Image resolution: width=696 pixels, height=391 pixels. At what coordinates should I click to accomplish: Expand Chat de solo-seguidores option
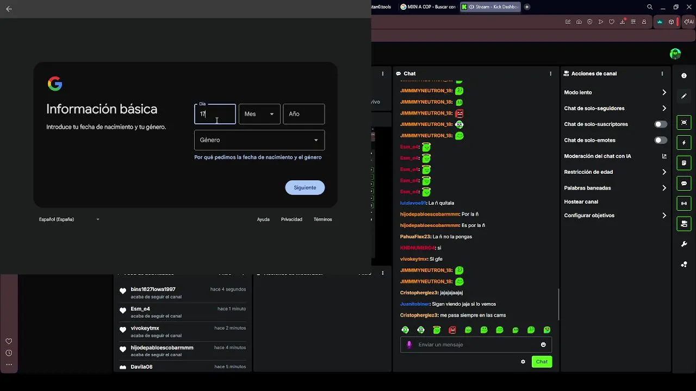tap(615, 108)
